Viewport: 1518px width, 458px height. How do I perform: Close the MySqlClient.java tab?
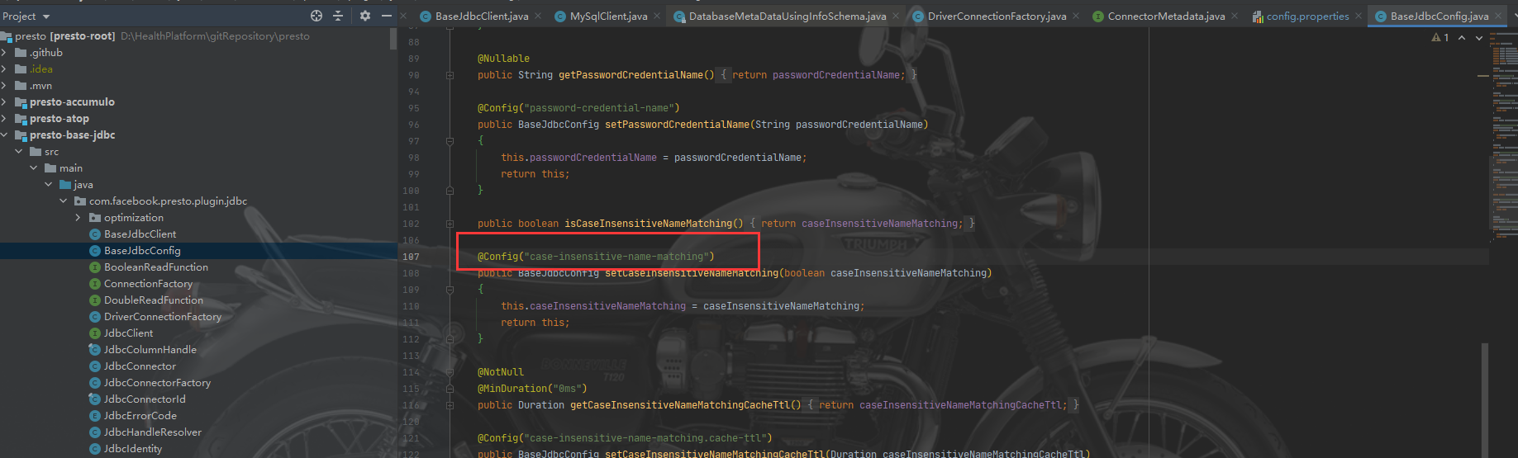[657, 16]
